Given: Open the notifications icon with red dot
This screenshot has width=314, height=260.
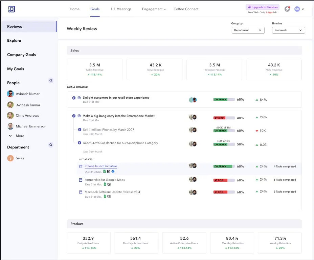Looking at the screenshot, I should tap(287, 9).
